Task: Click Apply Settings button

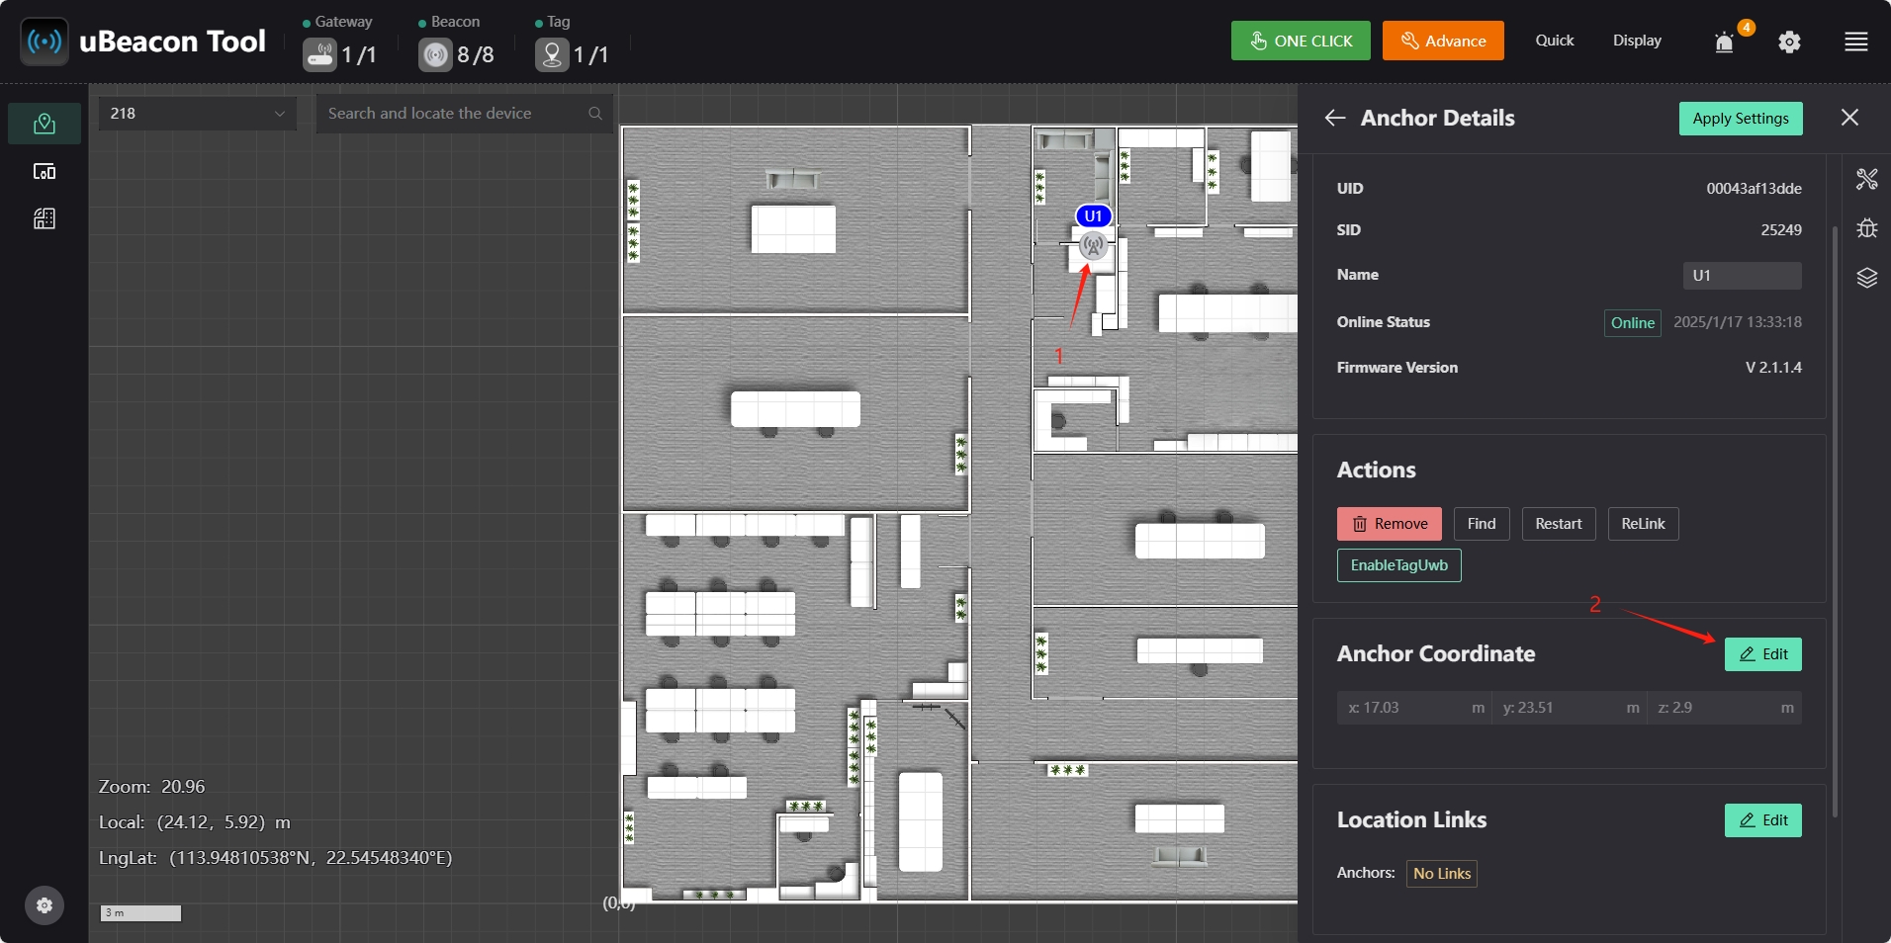Action: click(x=1741, y=119)
